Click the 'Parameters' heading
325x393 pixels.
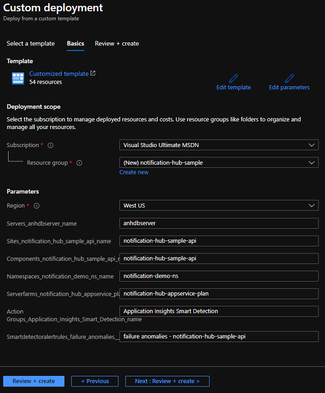point(23,191)
